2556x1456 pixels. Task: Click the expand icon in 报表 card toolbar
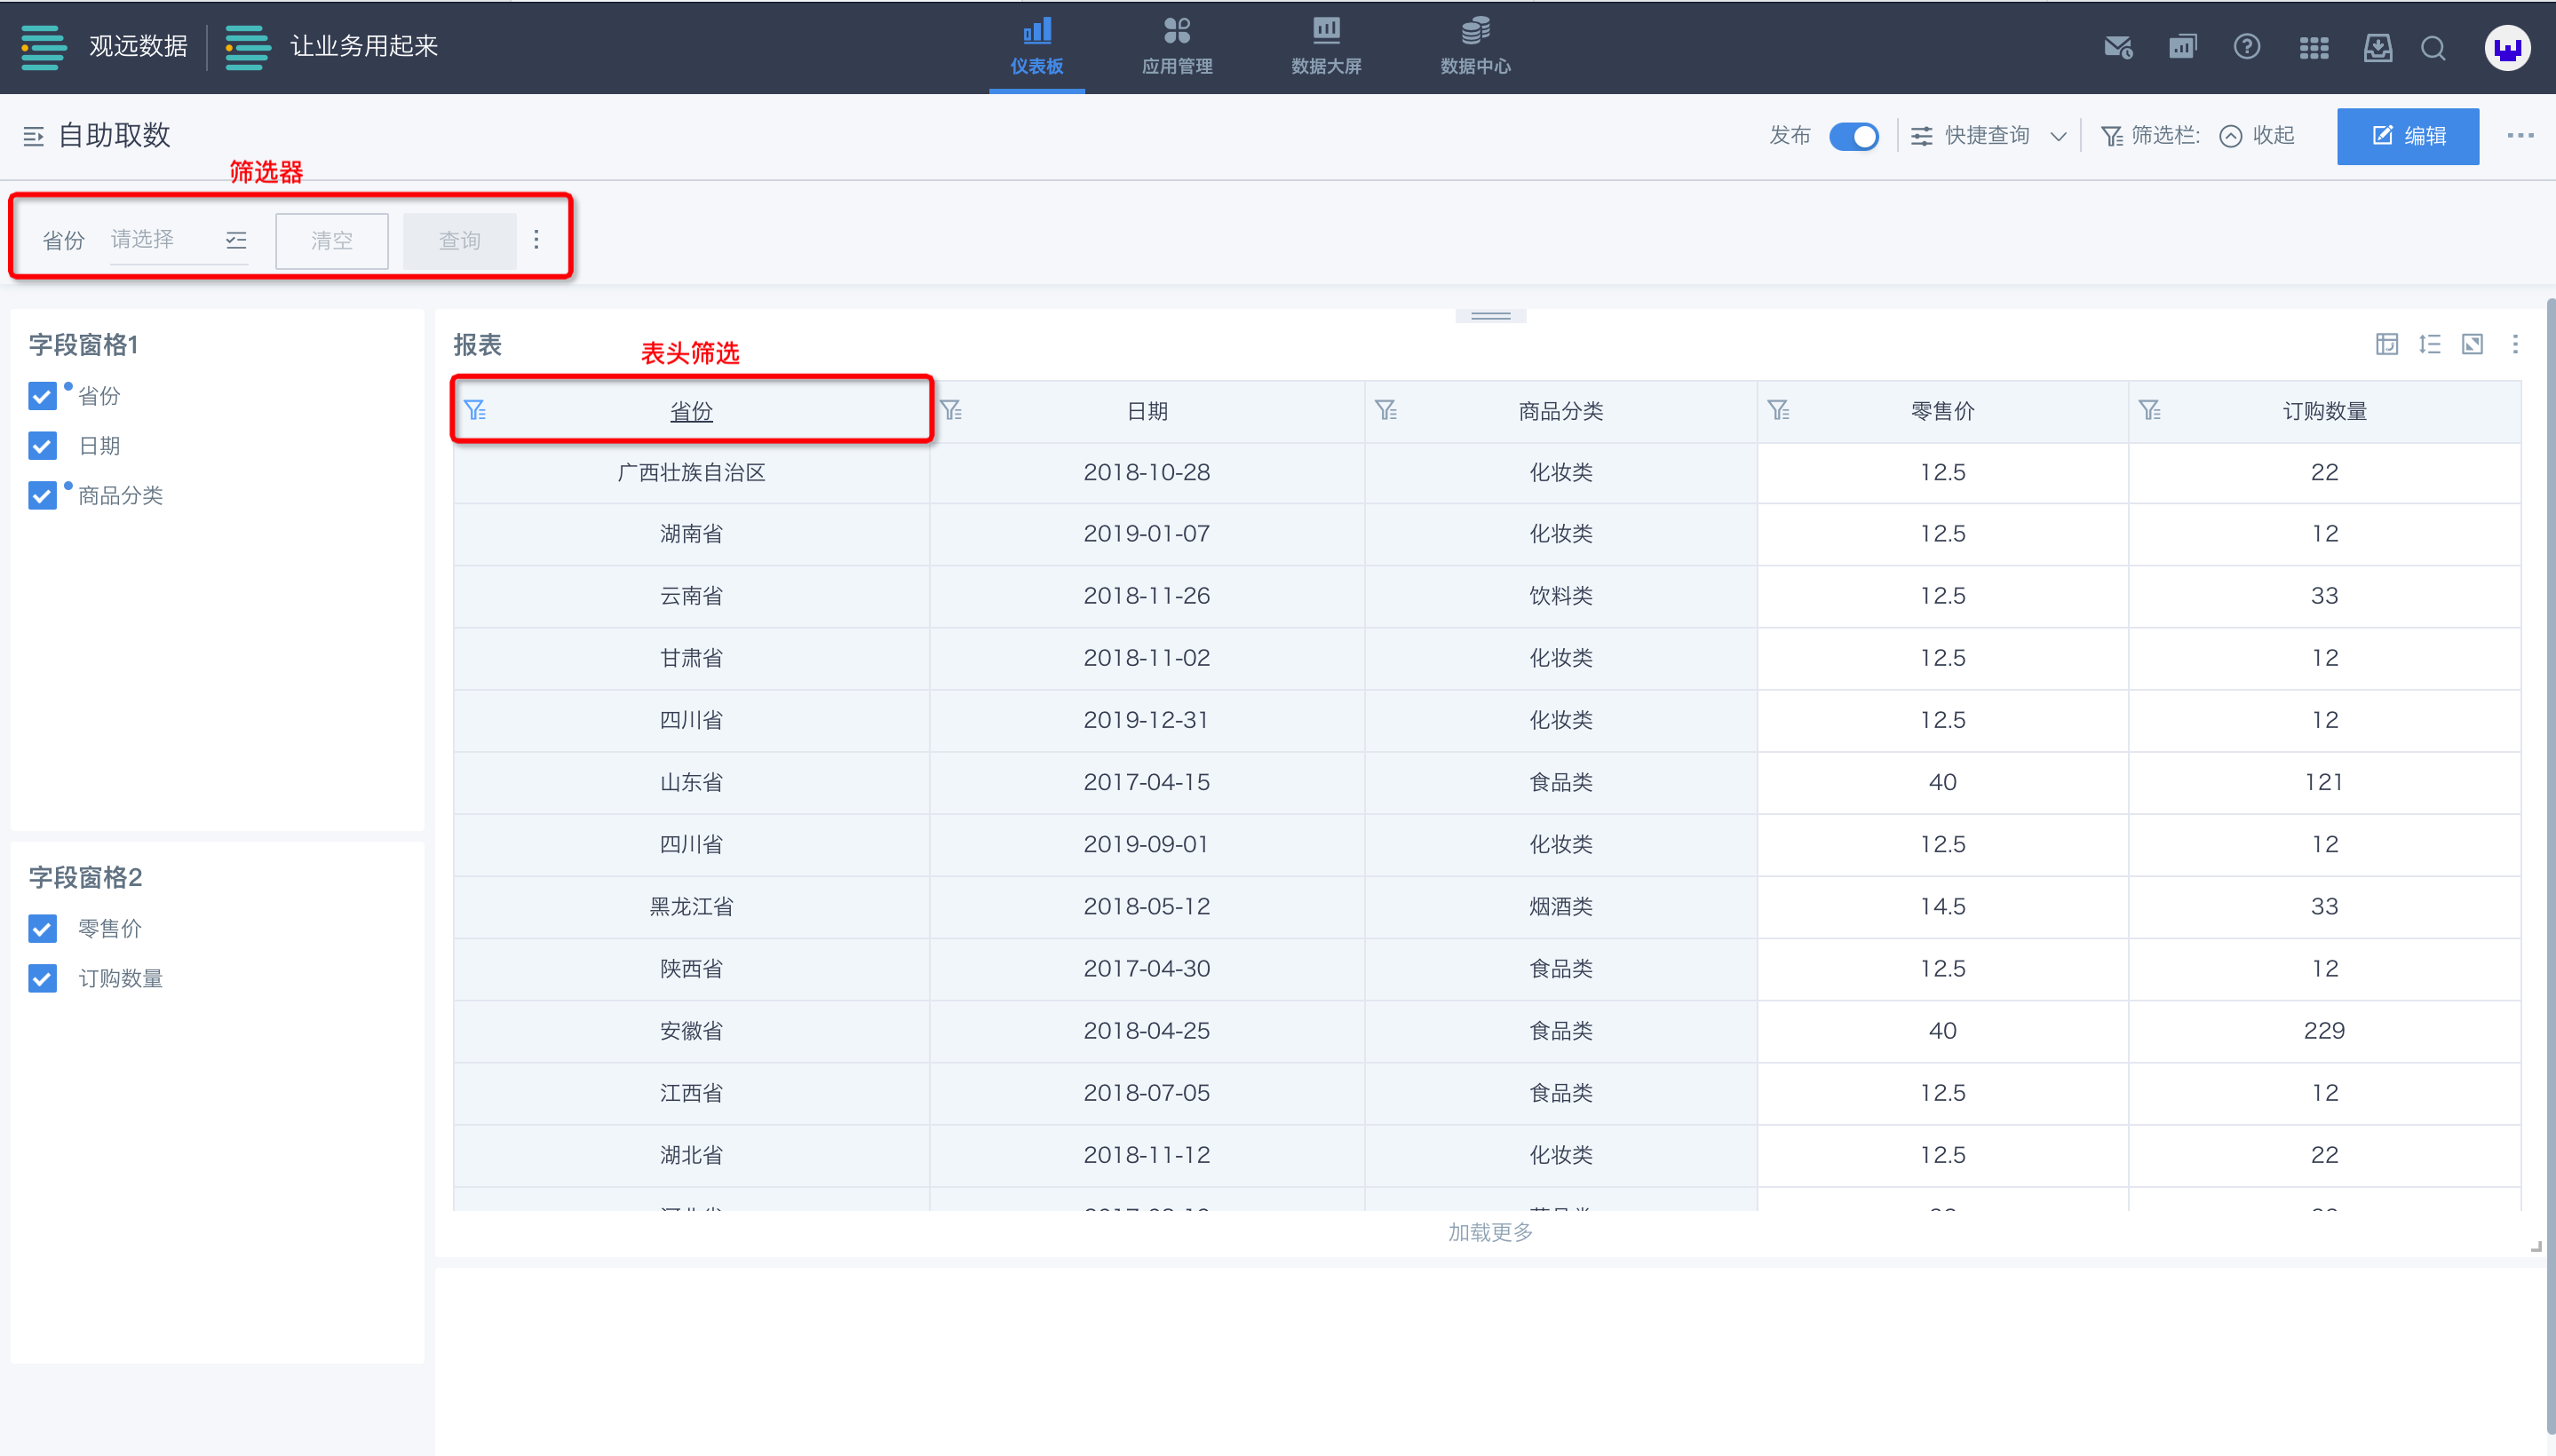click(2472, 345)
